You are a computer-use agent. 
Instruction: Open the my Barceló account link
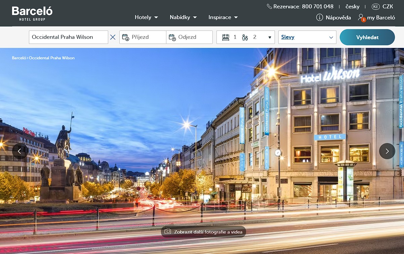pos(381,18)
